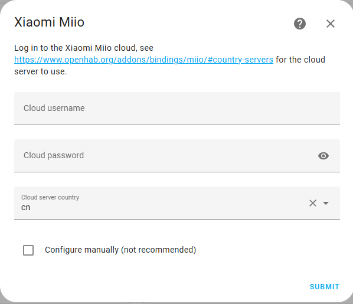
Task: Click the 'server to use.' description text
Action: pyautogui.click(x=41, y=71)
